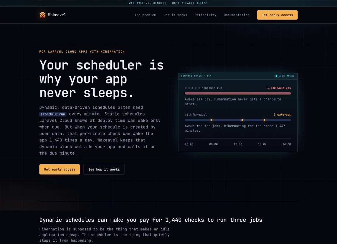337x244 pixels.
Task: Click the COMPUTE TRACE / 24H label
Action: tap(196, 76)
